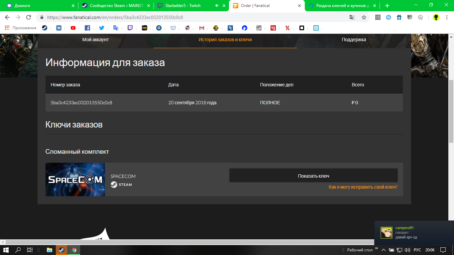Image resolution: width=454 pixels, height=255 pixels.
Task: Open the VK bookmark icon
Action: coord(59,28)
